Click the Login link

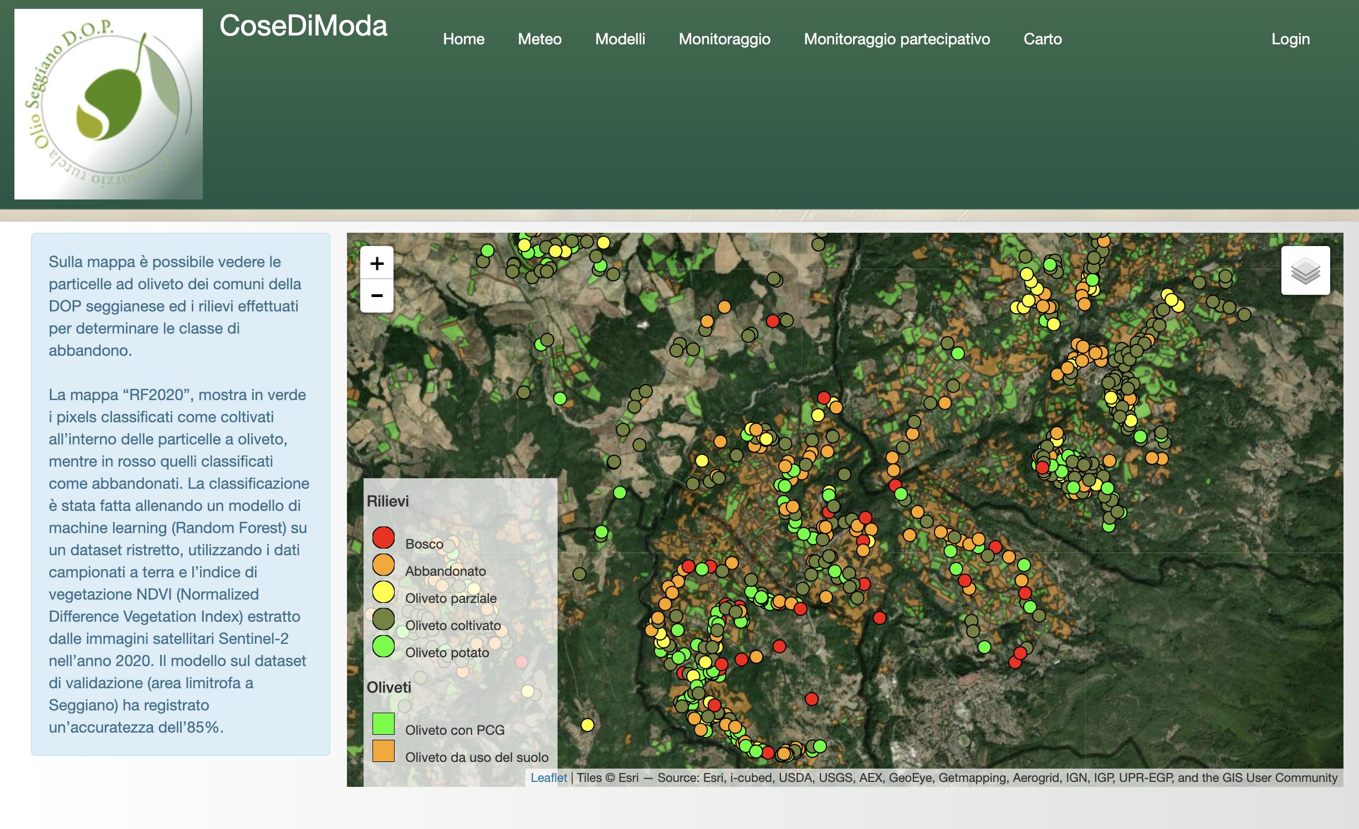click(x=1290, y=39)
